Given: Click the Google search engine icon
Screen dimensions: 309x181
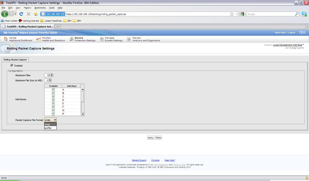Looking at the screenshot, I should tap(242, 14).
